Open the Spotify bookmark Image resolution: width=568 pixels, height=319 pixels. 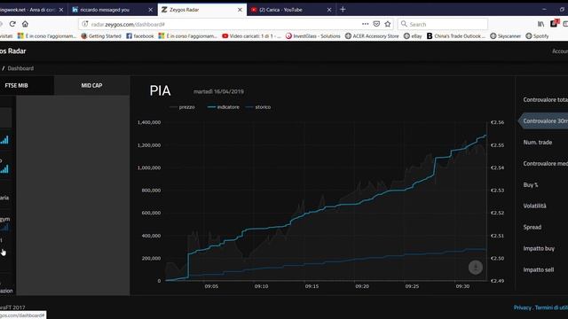(x=537, y=35)
